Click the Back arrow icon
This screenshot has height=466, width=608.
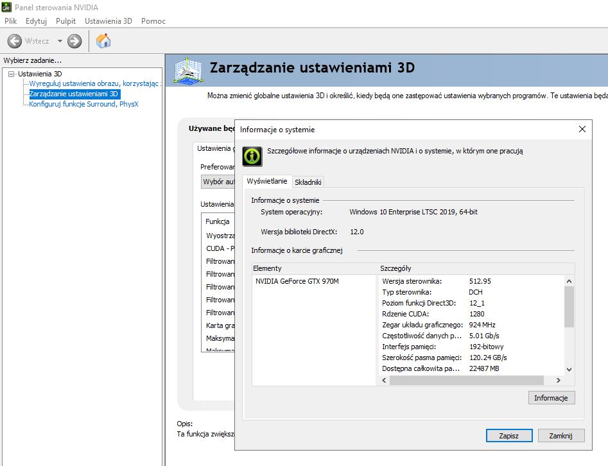click(15, 41)
